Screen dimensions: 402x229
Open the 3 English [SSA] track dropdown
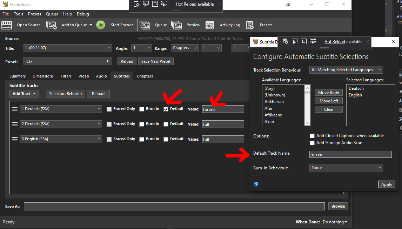click(61, 139)
